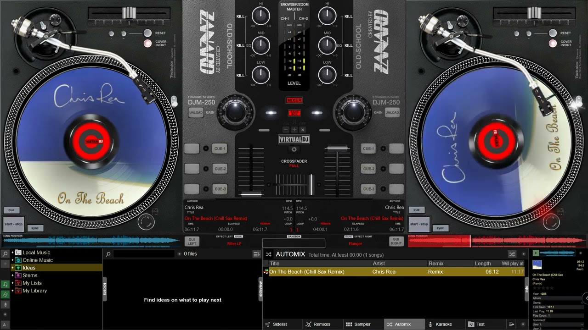Screen dimensions: 588x330
Task: Click the plus icon in browser sidebar
Action: (x=5, y=264)
